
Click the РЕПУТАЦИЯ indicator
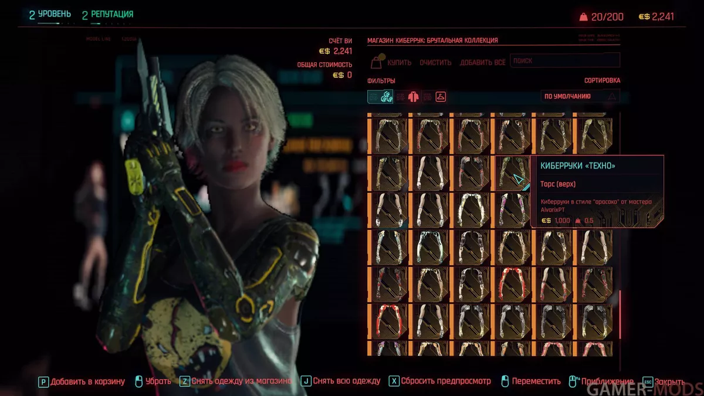(107, 15)
